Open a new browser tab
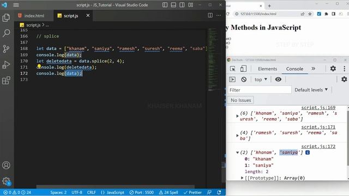This screenshot has height=196, width=349. coord(269,6)
